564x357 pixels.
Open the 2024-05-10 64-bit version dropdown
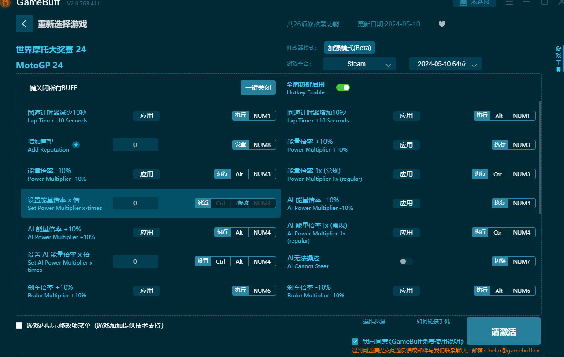click(446, 64)
